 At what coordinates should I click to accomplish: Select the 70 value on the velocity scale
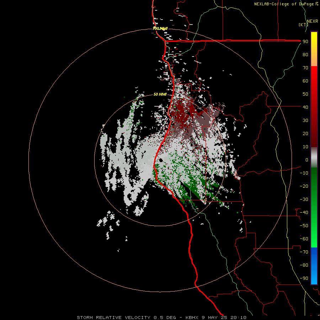[305, 68]
